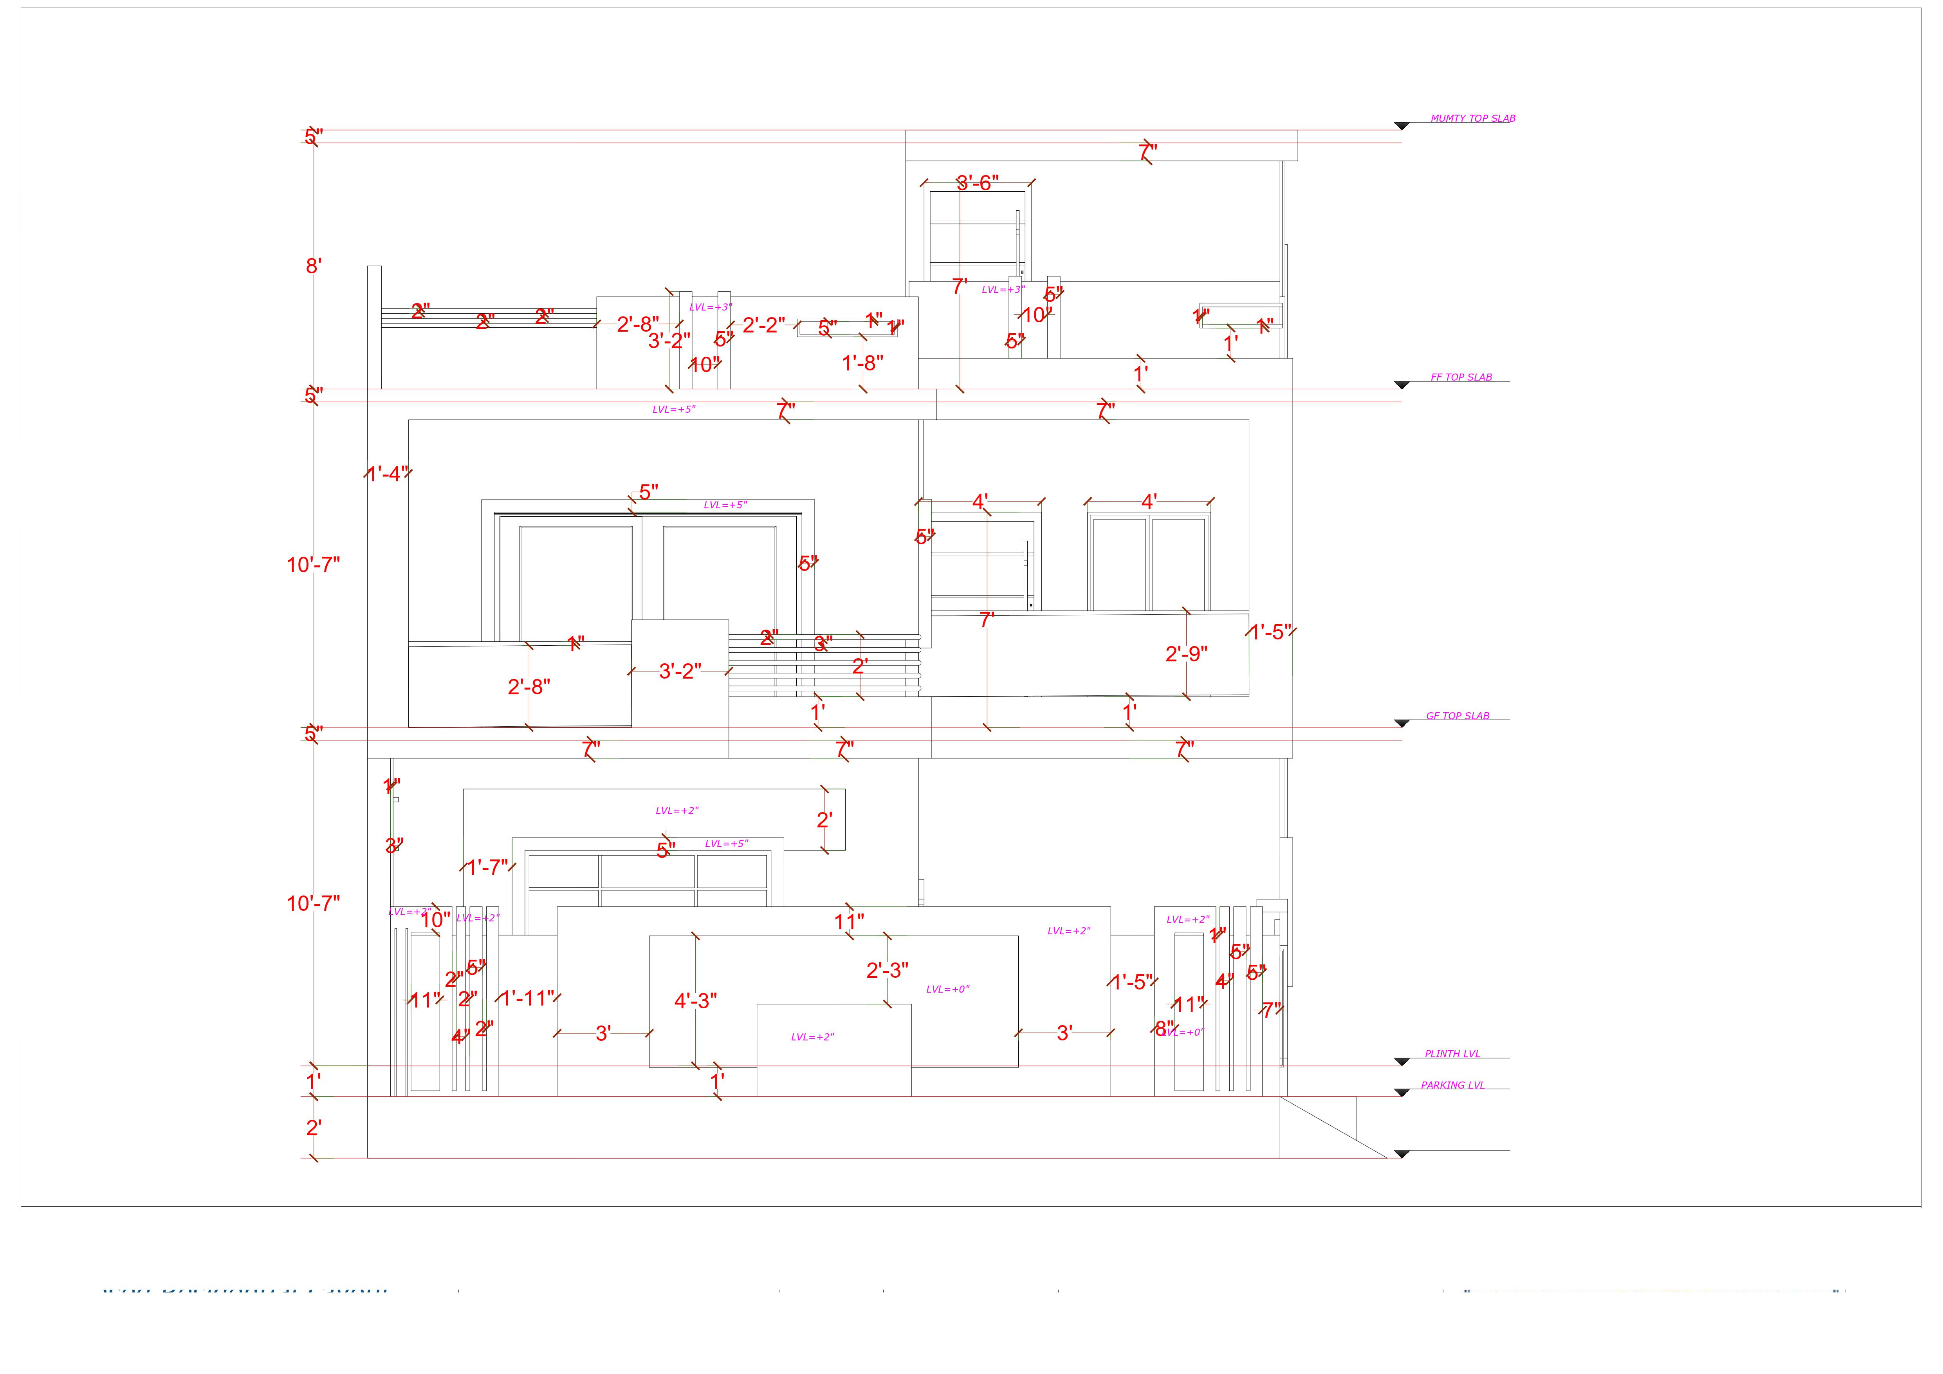Click the PARKING LVL label
Image resolution: width=1943 pixels, height=1374 pixels.
pos(1452,1085)
